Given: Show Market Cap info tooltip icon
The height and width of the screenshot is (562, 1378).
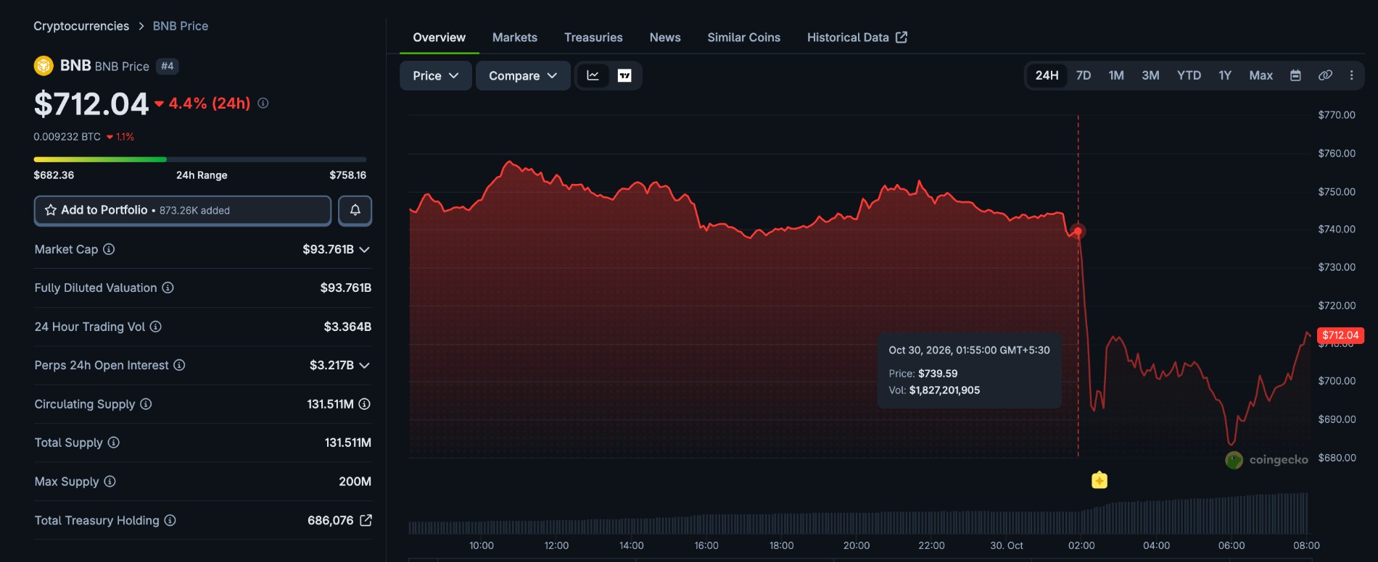Looking at the screenshot, I should 109,249.
